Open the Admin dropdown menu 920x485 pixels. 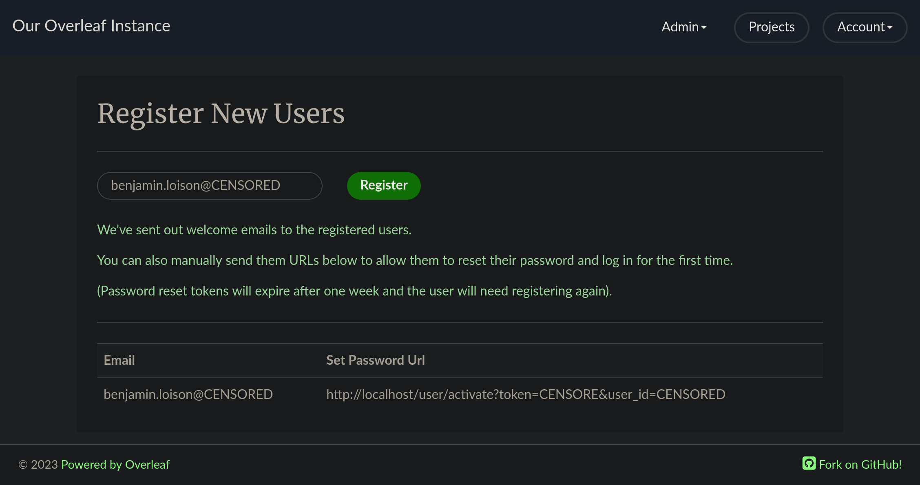[683, 27]
